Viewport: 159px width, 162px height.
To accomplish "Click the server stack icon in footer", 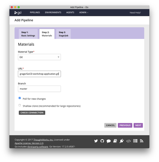I will click(x=135, y=141).
